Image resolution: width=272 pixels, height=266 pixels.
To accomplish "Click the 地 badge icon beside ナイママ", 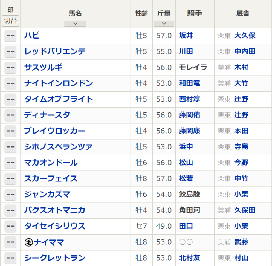I will (x=28, y=242).
